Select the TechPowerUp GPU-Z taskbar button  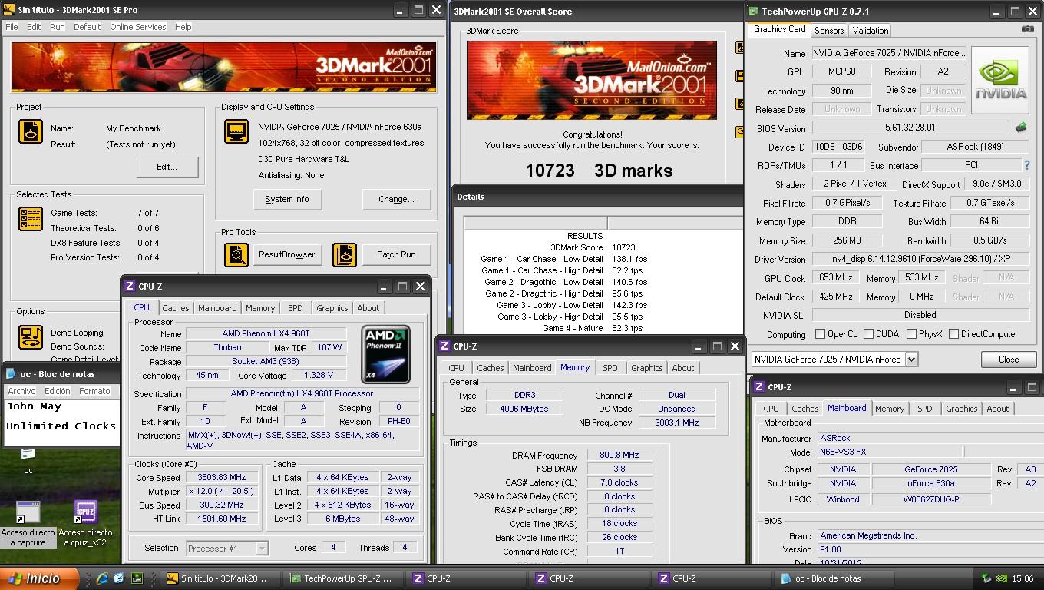tap(342, 578)
